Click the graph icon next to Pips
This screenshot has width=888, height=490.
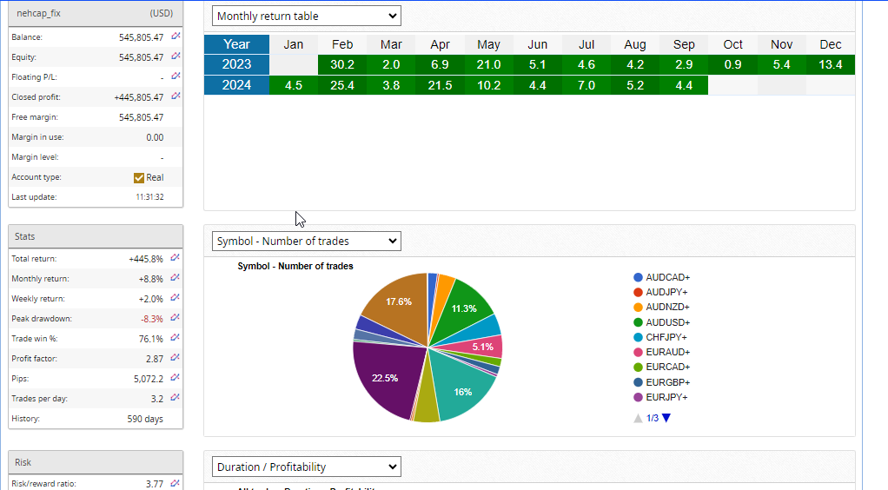176,378
